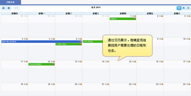The image size is (191, 96).
Task: Click the clock icon on day 17
Action: pos(187,62)
